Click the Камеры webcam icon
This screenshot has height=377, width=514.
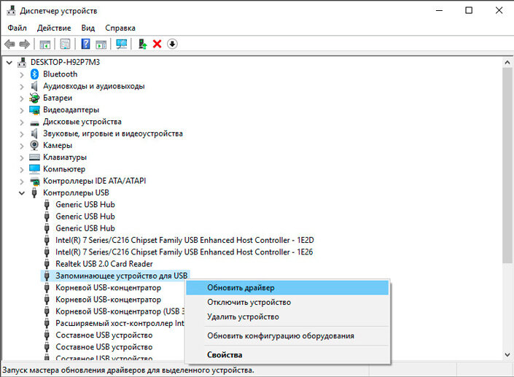[x=34, y=145]
